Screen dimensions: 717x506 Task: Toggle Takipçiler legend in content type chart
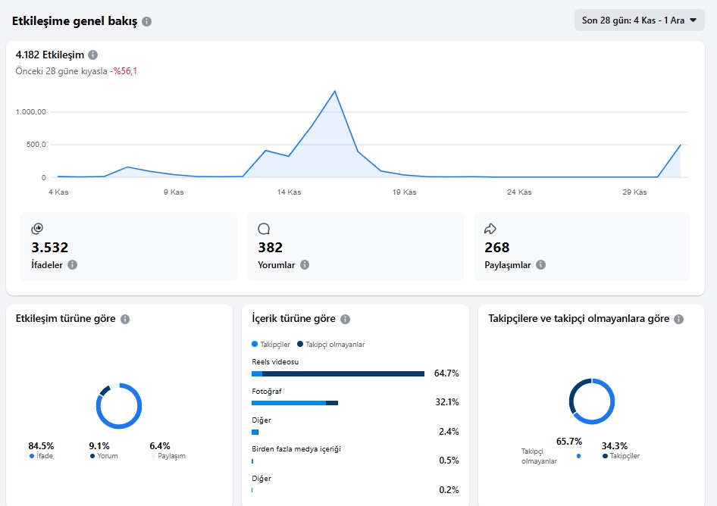tap(271, 344)
